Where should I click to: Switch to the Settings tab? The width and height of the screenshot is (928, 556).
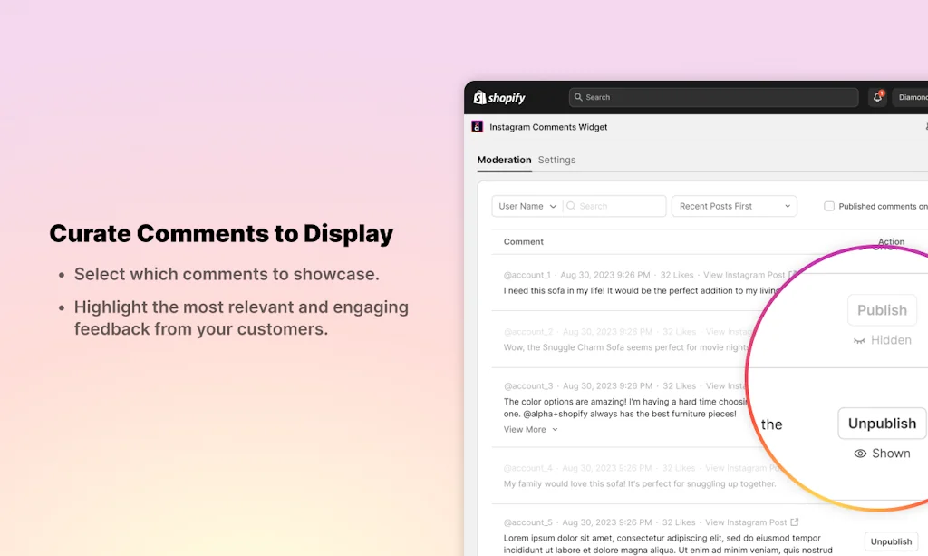click(556, 160)
